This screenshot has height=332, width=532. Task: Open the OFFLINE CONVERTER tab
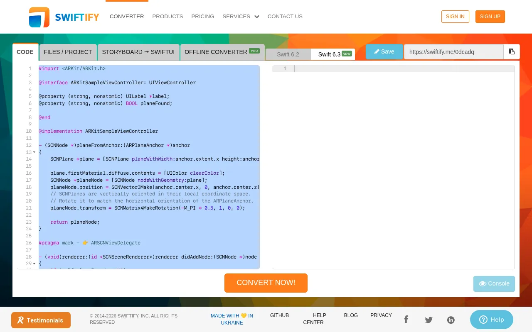pos(222,52)
